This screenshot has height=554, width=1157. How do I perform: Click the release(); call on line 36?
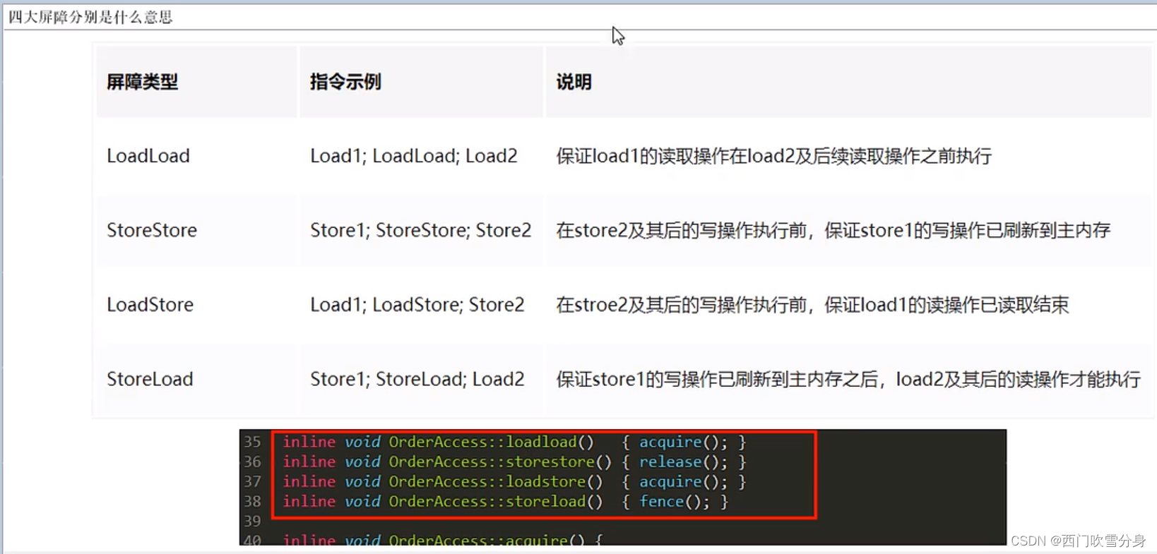click(x=683, y=462)
